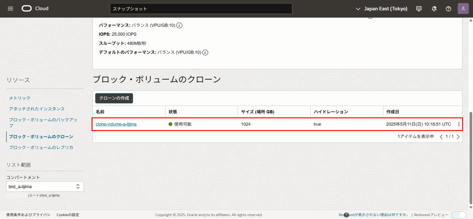Click the IOPS 25,000 IOPS text
Image resolution: width=473 pixels, height=219 pixels.
118,34
